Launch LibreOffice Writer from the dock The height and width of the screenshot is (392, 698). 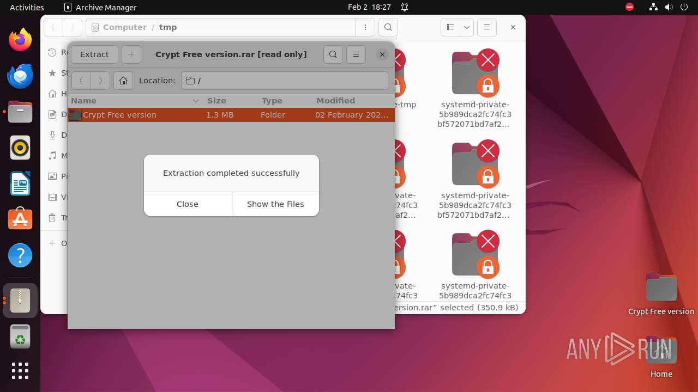[20, 183]
